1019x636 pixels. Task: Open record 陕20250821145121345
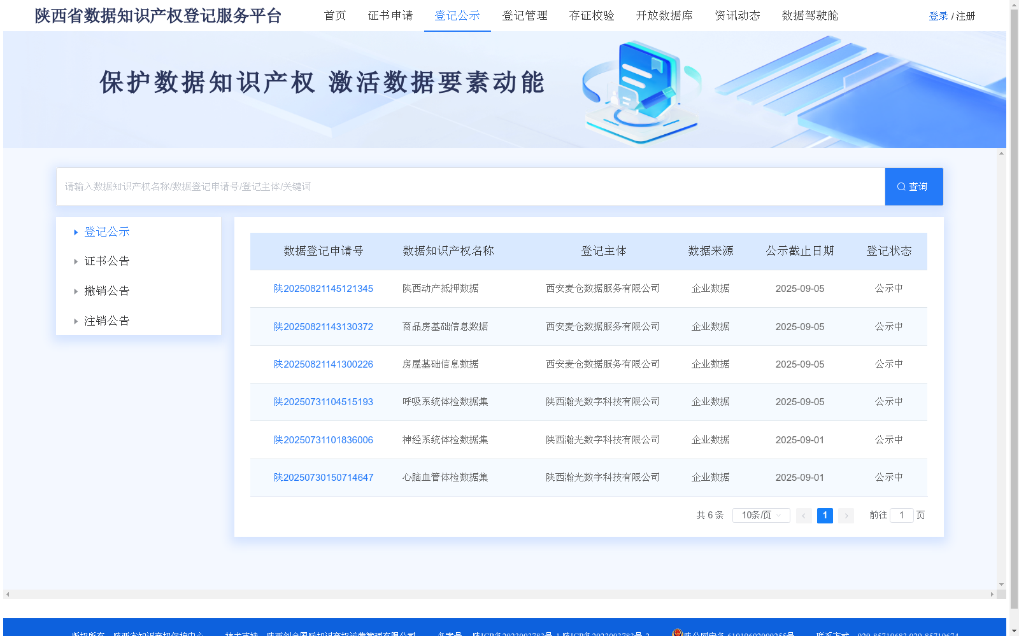[x=324, y=288]
